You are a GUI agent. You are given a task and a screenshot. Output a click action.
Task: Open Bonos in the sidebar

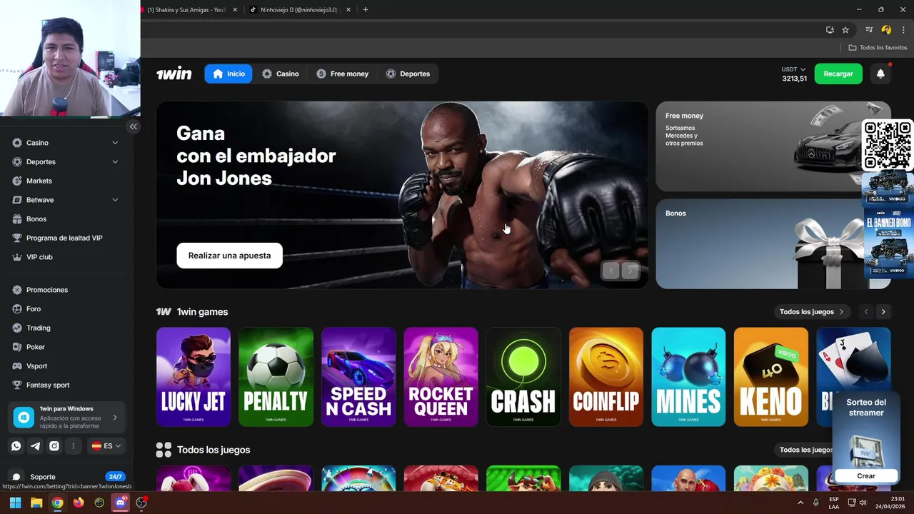coord(36,219)
